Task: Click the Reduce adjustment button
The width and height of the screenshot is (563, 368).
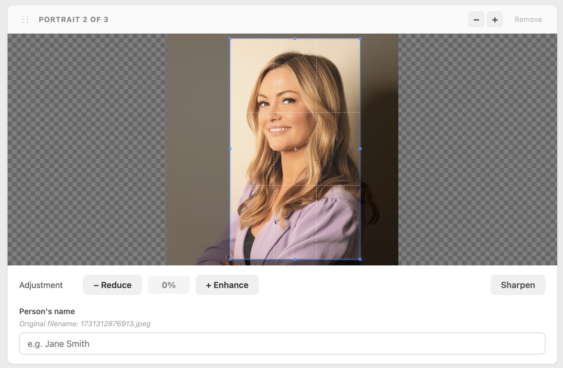Action: click(112, 285)
